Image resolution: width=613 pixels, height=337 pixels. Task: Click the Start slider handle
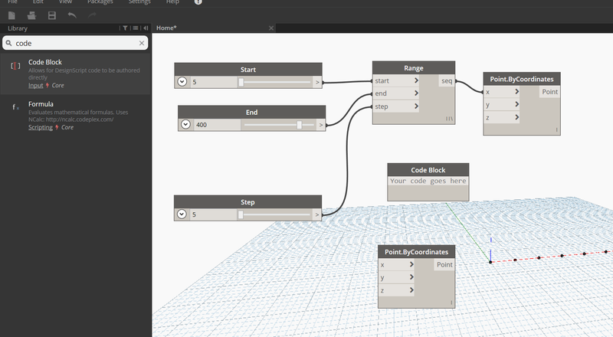241,82
